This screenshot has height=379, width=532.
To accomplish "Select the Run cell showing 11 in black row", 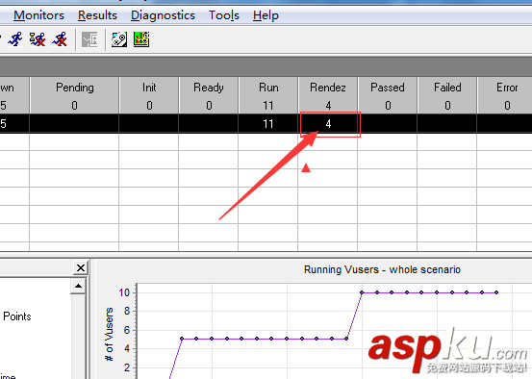I will (268, 123).
